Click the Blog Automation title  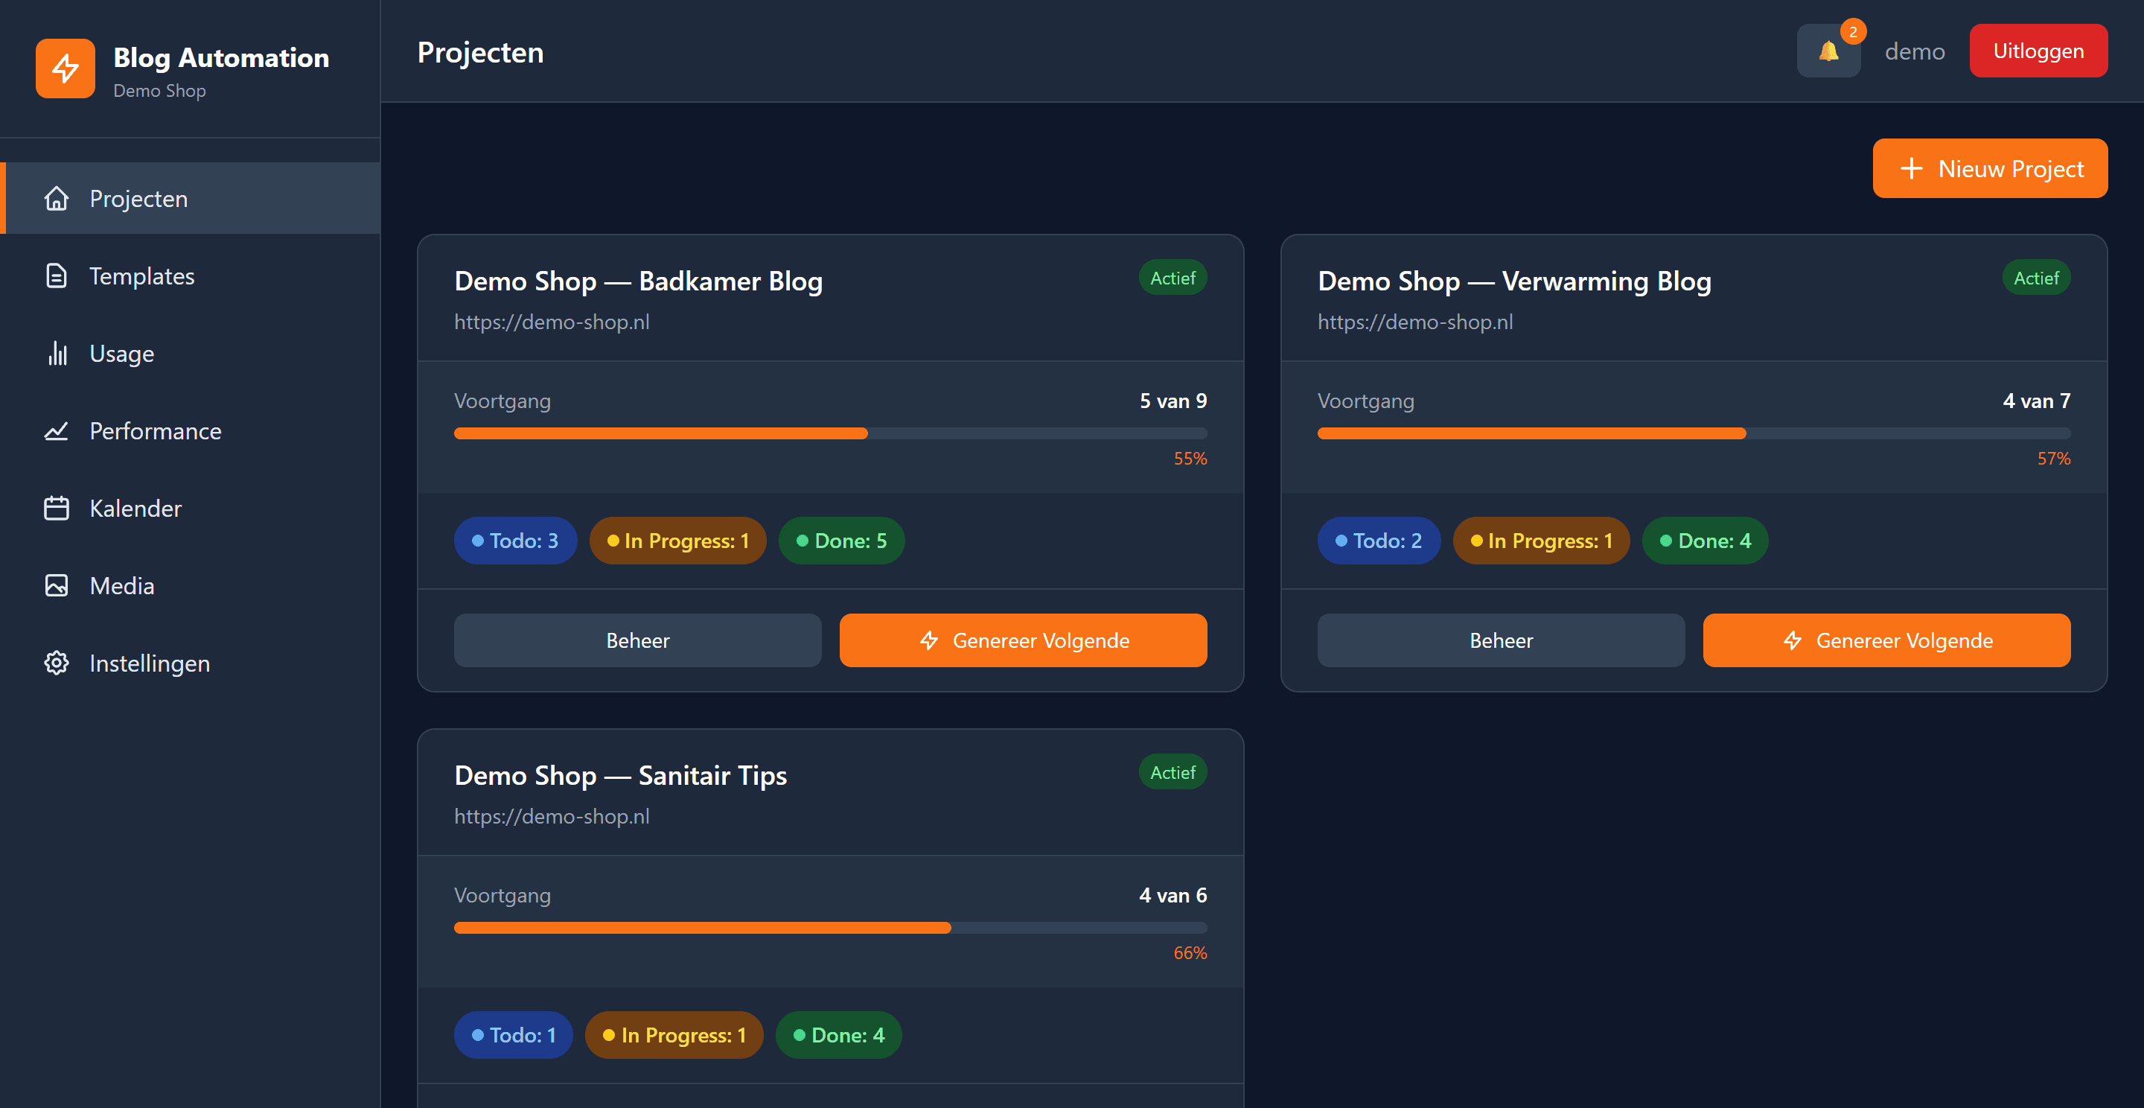click(x=221, y=57)
